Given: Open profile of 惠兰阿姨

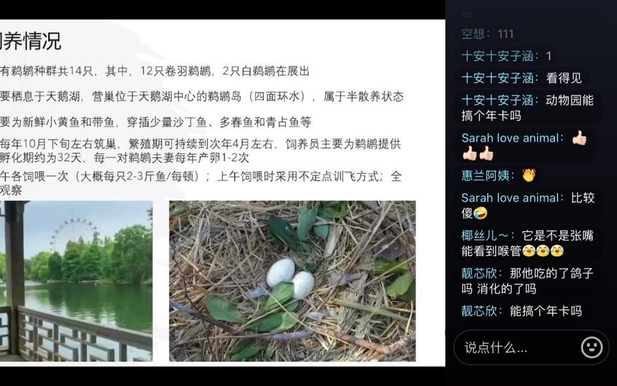Looking at the screenshot, I should (485, 176).
